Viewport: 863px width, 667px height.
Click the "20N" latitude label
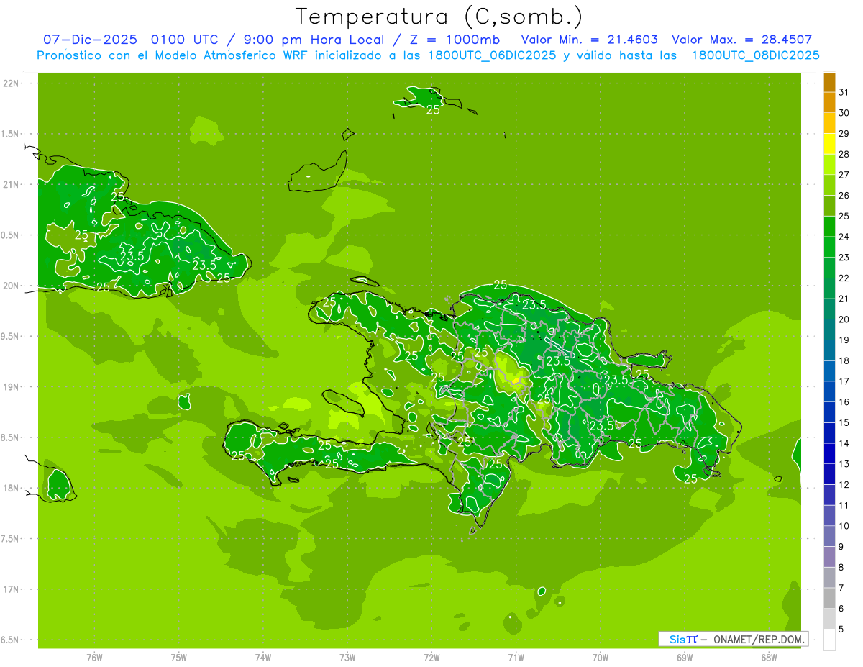pyautogui.click(x=12, y=286)
